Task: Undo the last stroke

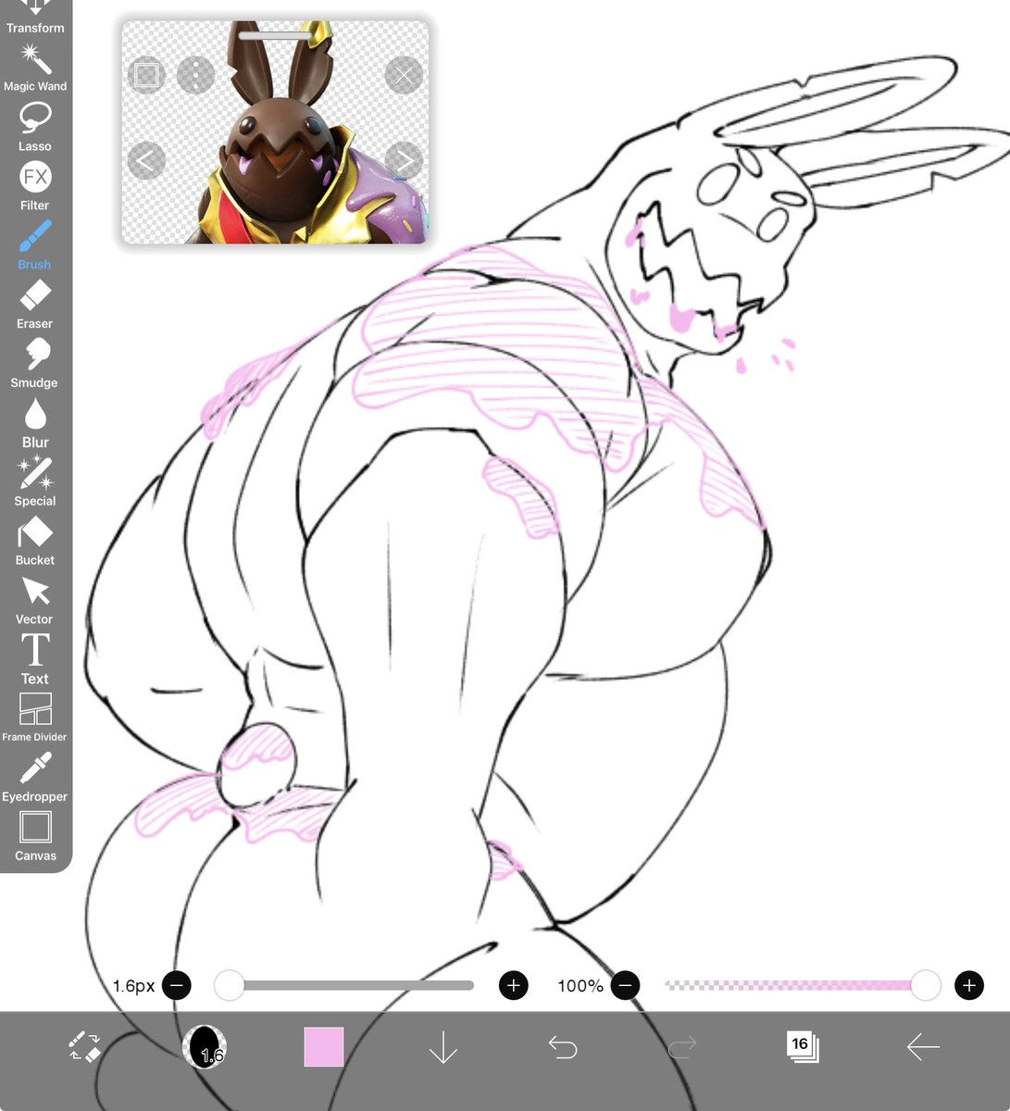Action: click(x=563, y=1047)
